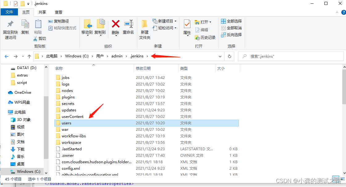Sort by the Type (类型) column header
Viewport: 346px width, 187px height.
pyautogui.click(x=197, y=69)
